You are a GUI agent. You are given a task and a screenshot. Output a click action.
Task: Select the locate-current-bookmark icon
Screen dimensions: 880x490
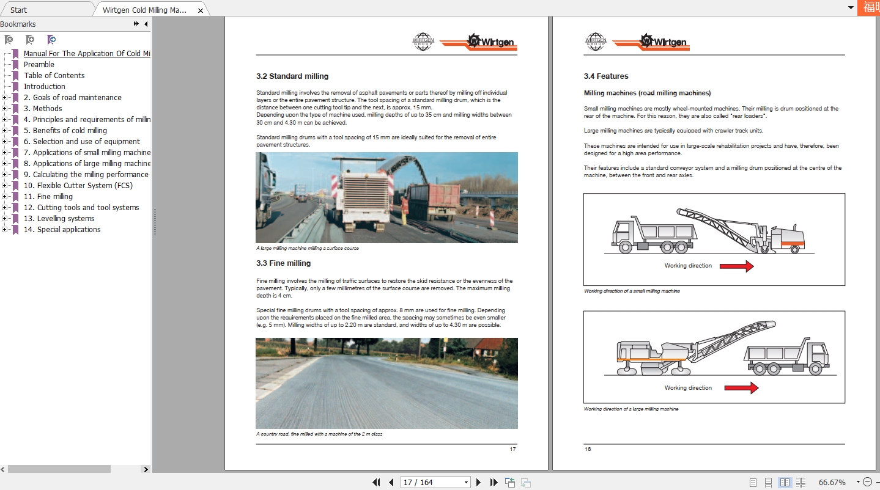click(x=51, y=40)
